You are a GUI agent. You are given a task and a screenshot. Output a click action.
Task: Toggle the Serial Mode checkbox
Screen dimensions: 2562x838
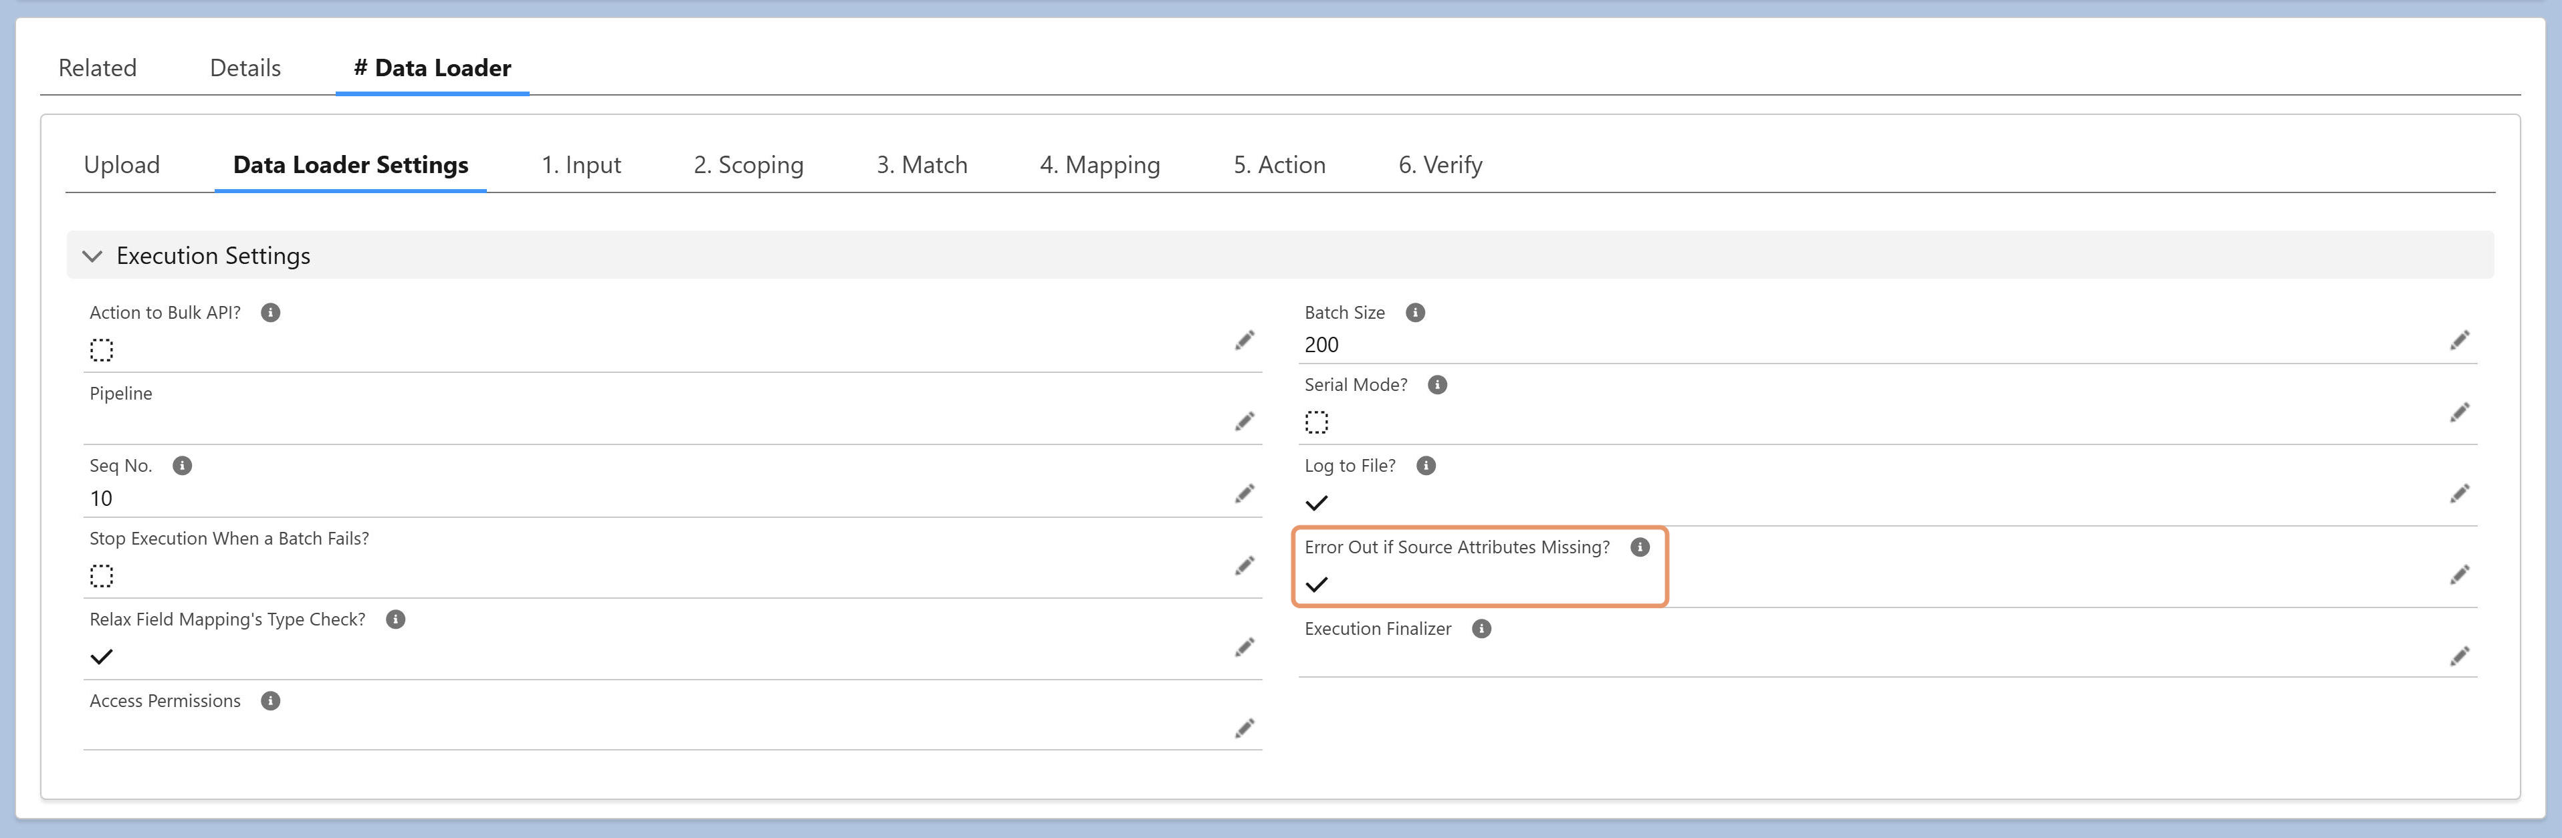[x=1317, y=422]
